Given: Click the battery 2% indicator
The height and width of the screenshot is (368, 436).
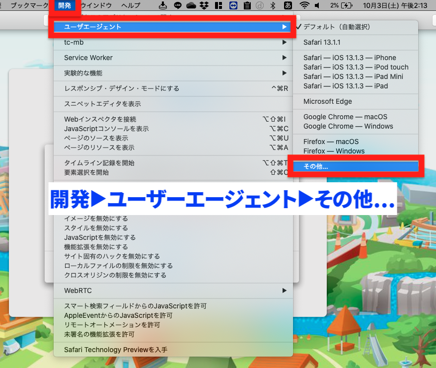Looking at the screenshot, I should tap(341, 5).
